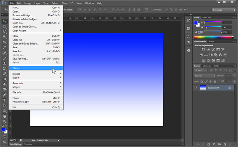
Task: Toggle lock transparent pixels
Action: (x=201, y=82)
